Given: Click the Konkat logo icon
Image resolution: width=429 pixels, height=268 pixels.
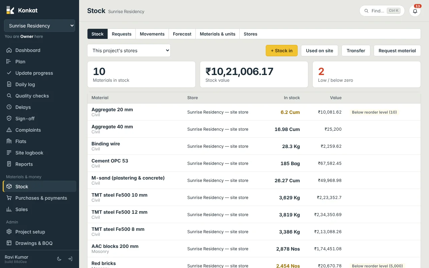Looking at the screenshot, I should 10,10.
